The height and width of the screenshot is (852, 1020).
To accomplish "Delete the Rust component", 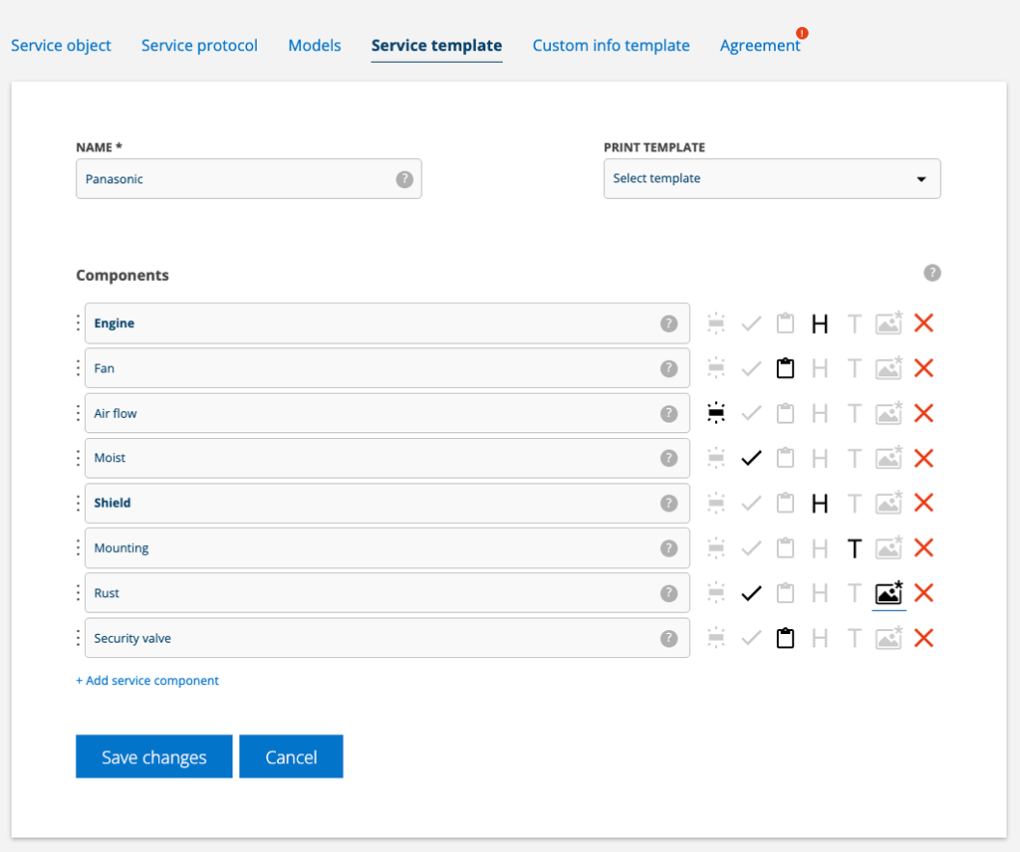I will 923,592.
